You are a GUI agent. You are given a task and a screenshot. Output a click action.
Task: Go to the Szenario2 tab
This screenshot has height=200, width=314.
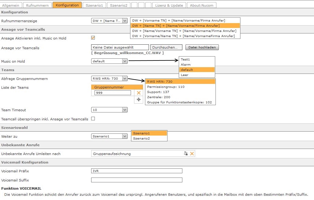click(x=119, y=5)
